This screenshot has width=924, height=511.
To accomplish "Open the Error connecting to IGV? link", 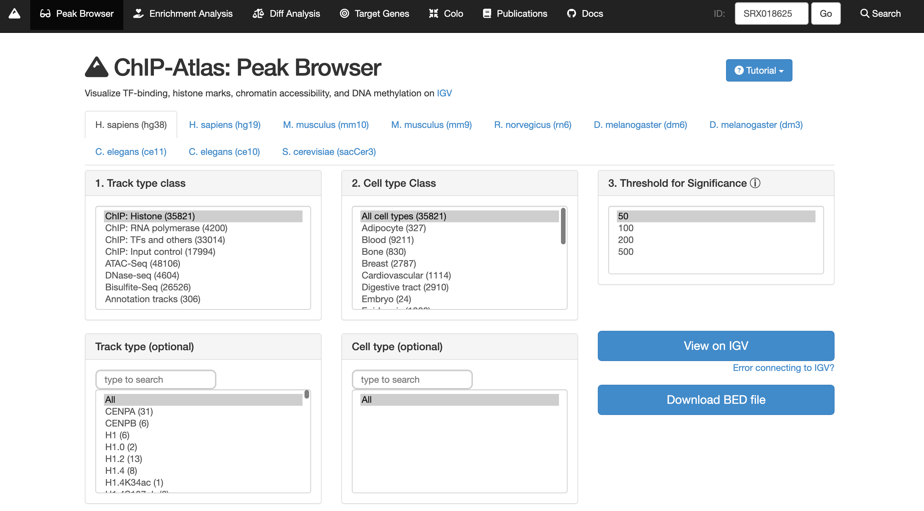I will click(x=783, y=368).
